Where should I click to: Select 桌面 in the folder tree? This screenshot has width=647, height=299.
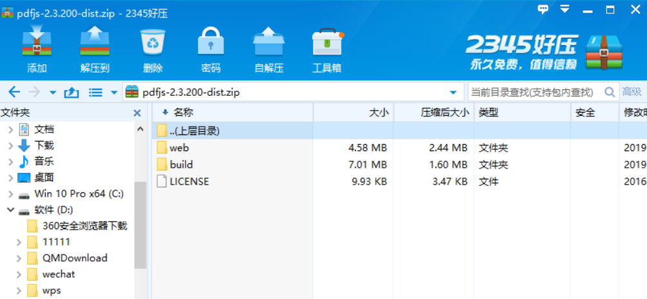point(44,177)
